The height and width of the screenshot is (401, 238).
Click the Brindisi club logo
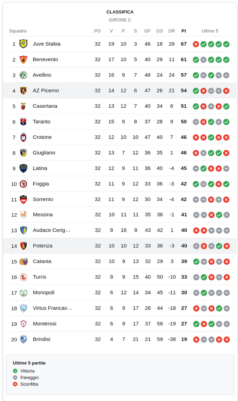pyautogui.click(x=23, y=339)
